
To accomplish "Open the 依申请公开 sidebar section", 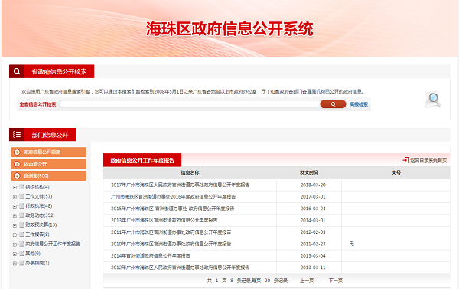I will click(49, 164).
